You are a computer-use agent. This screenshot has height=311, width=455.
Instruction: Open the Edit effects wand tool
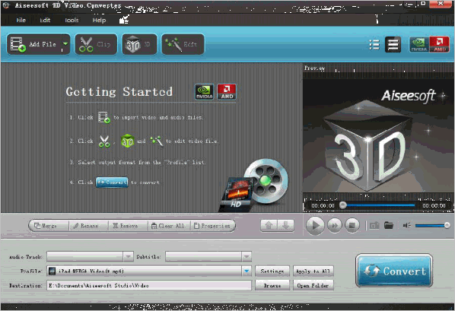coord(183,44)
